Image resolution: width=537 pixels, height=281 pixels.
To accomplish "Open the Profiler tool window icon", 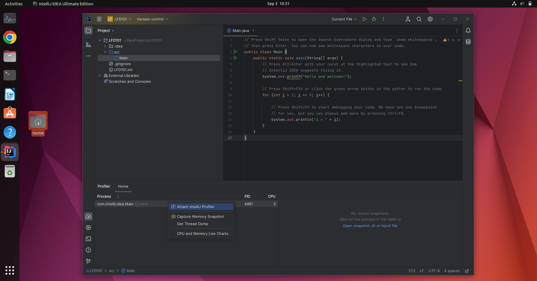I will (88, 216).
